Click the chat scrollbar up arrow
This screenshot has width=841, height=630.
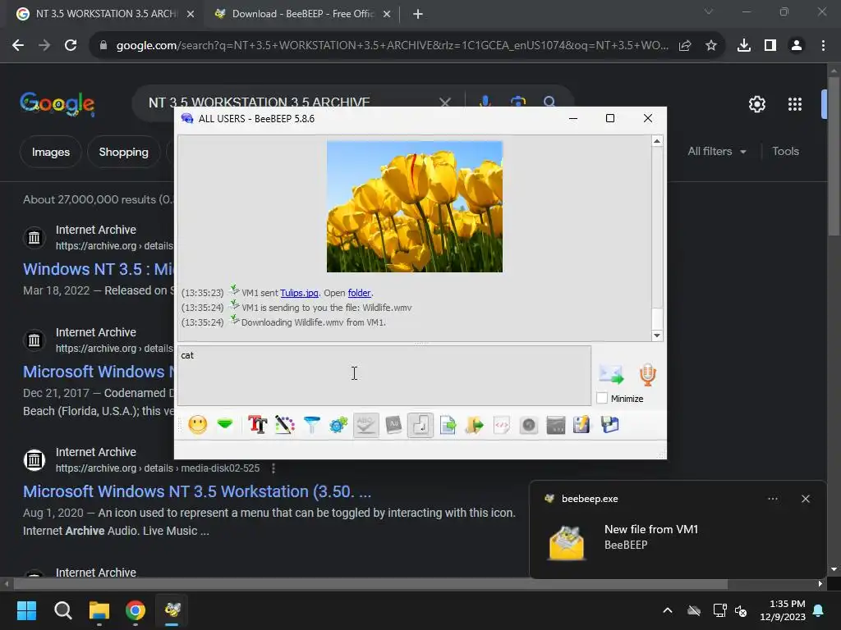coord(656,141)
